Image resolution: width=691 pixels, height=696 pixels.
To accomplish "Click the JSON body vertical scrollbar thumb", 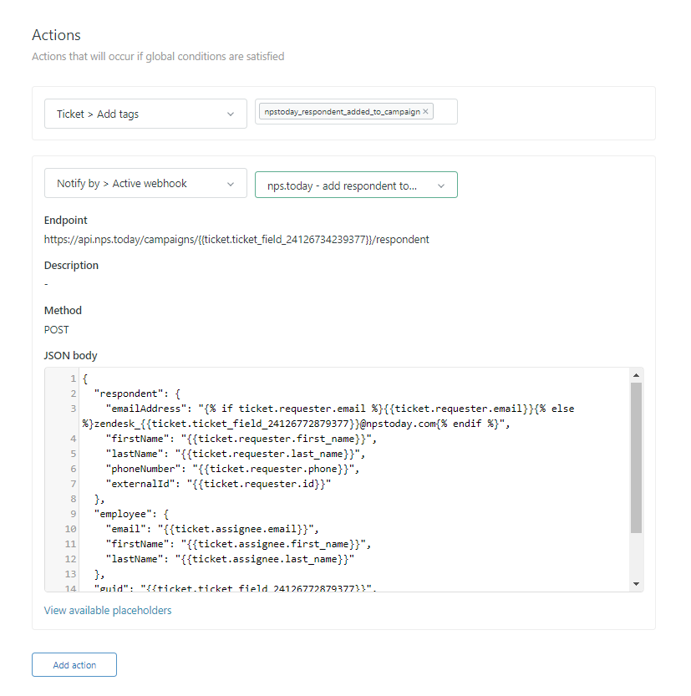I will coord(636,458).
